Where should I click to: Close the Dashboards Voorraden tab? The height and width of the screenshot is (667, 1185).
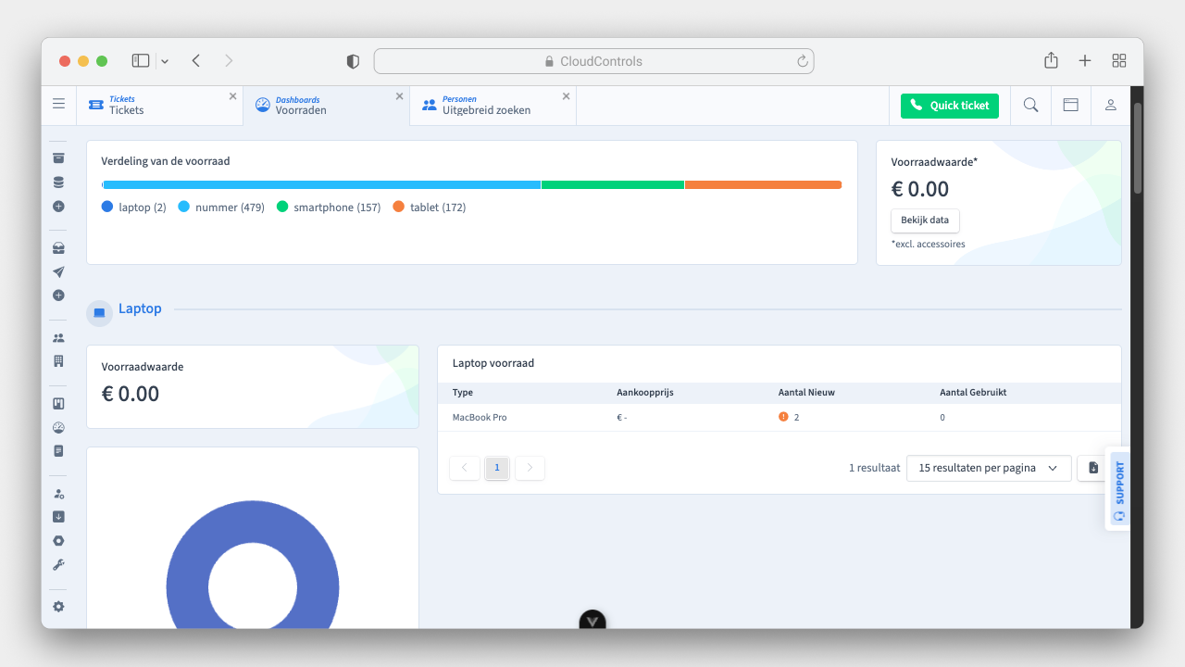coord(400,96)
